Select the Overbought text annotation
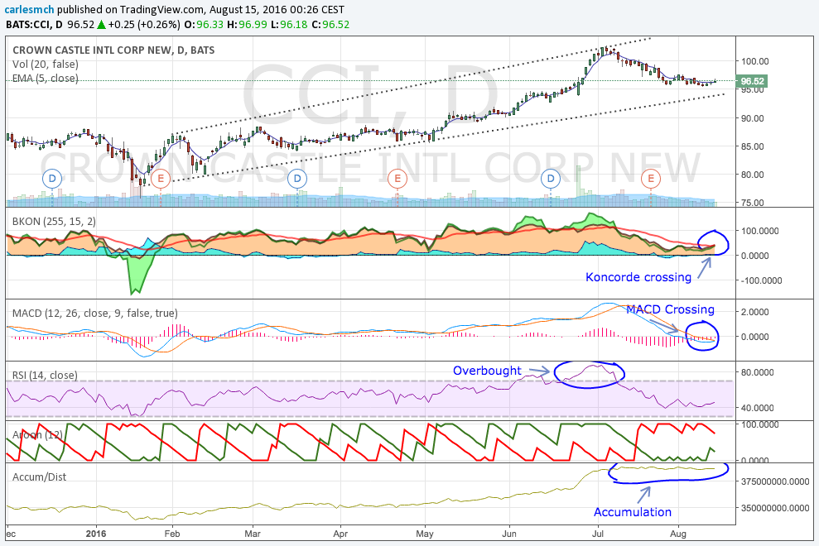 point(487,371)
